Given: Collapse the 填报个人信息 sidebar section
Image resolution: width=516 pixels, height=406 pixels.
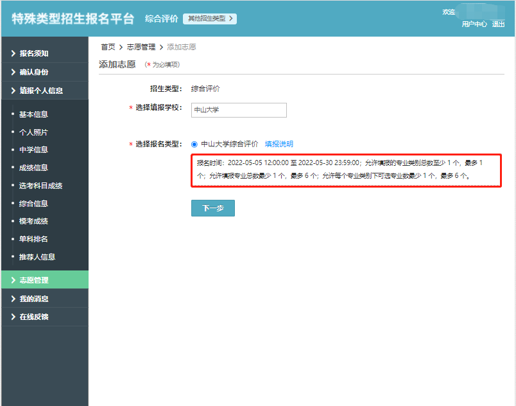Looking at the screenshot, I should click(x=45, y=91).
